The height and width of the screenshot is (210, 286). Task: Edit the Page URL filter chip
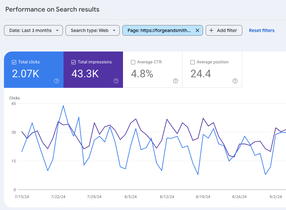159,30
